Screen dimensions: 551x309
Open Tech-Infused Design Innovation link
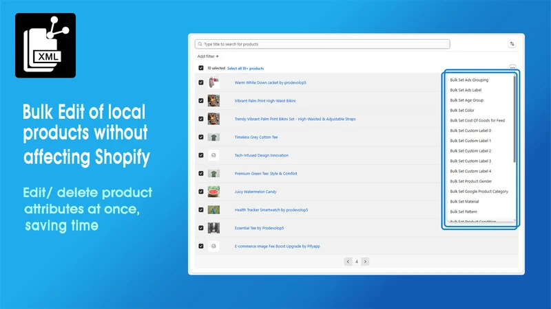click(262, 156)
